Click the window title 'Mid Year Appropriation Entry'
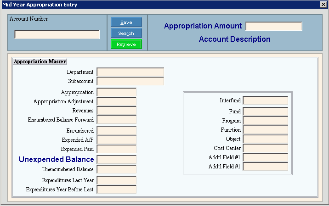Viewport: 329px width, 206px height. point(40,5)
